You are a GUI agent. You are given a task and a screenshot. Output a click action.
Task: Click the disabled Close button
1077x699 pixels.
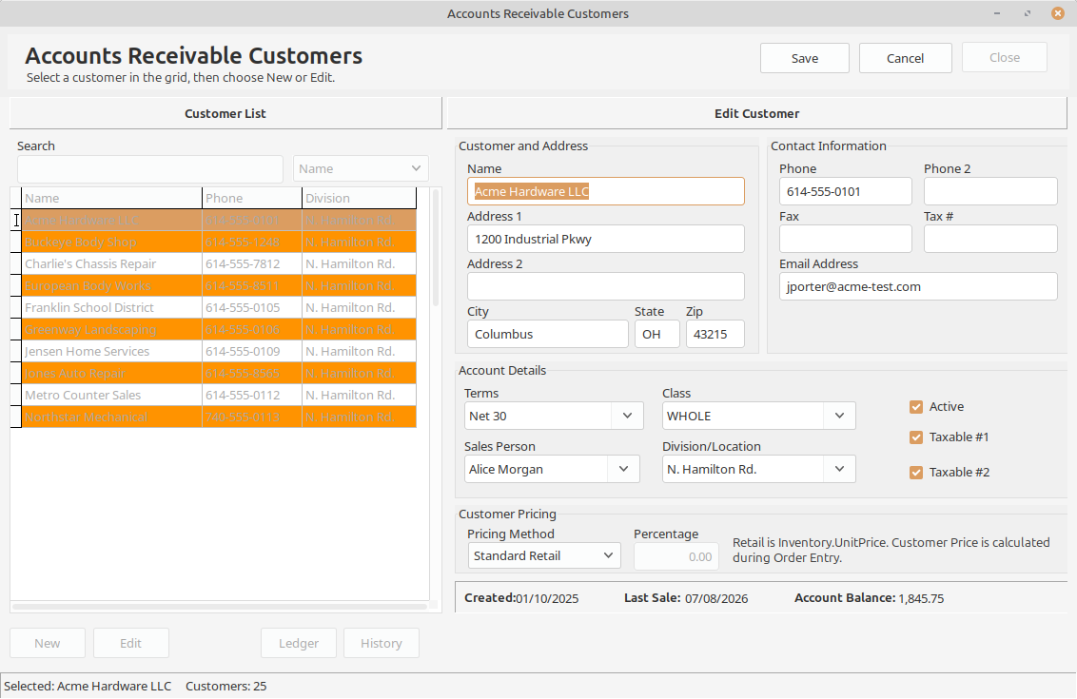(1004, 58)
